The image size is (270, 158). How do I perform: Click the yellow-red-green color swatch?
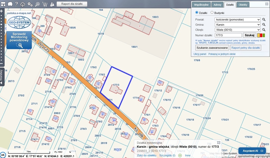(261, 35)
